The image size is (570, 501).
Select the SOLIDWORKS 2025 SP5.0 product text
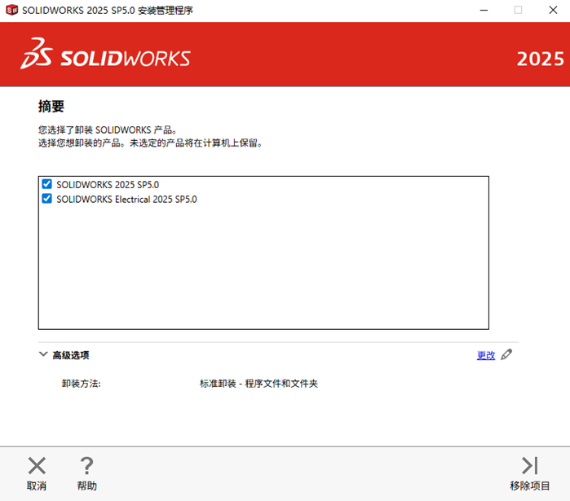point(108,185)
